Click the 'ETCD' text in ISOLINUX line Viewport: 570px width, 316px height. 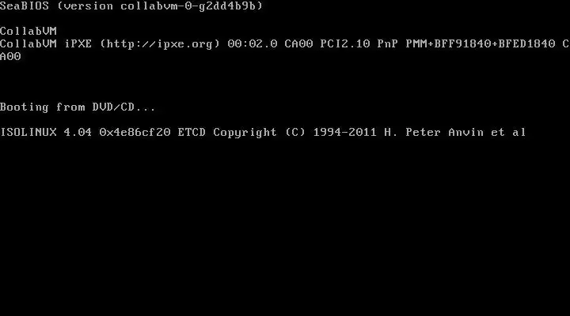(x=192, y=132)
